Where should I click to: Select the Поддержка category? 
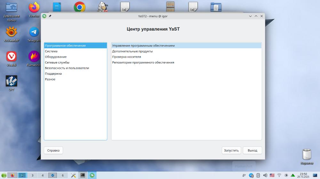pos(75,74)
